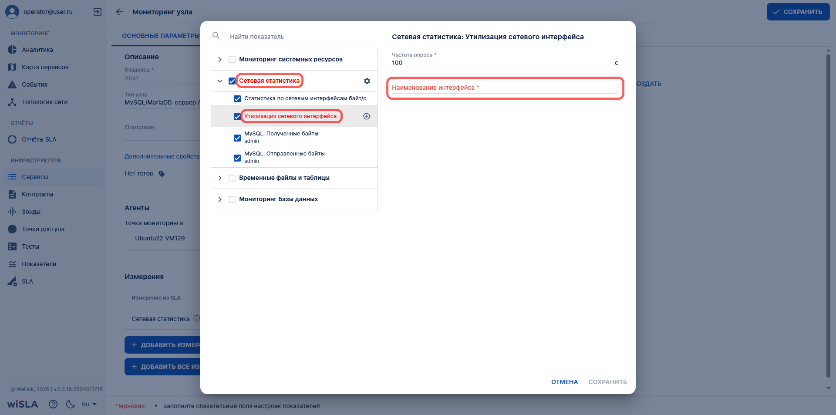Click the Зонды waveform icon

click(12, 212)
